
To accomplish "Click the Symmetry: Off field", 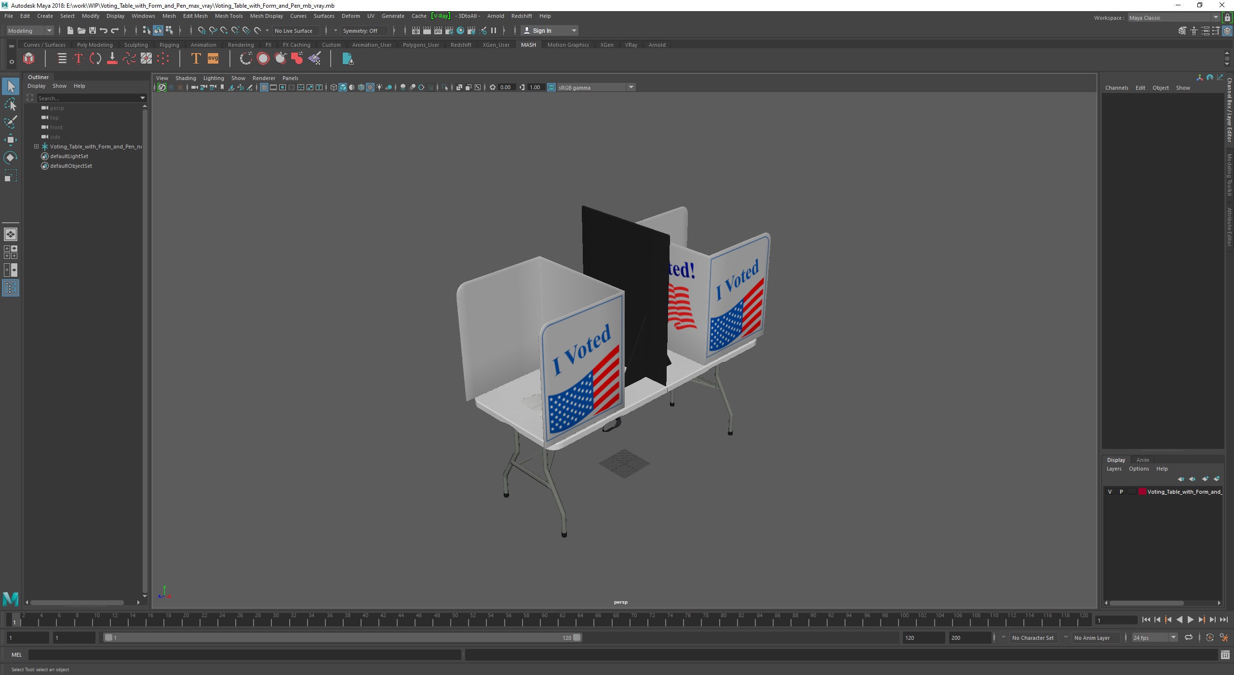I will tap(364, 30).
